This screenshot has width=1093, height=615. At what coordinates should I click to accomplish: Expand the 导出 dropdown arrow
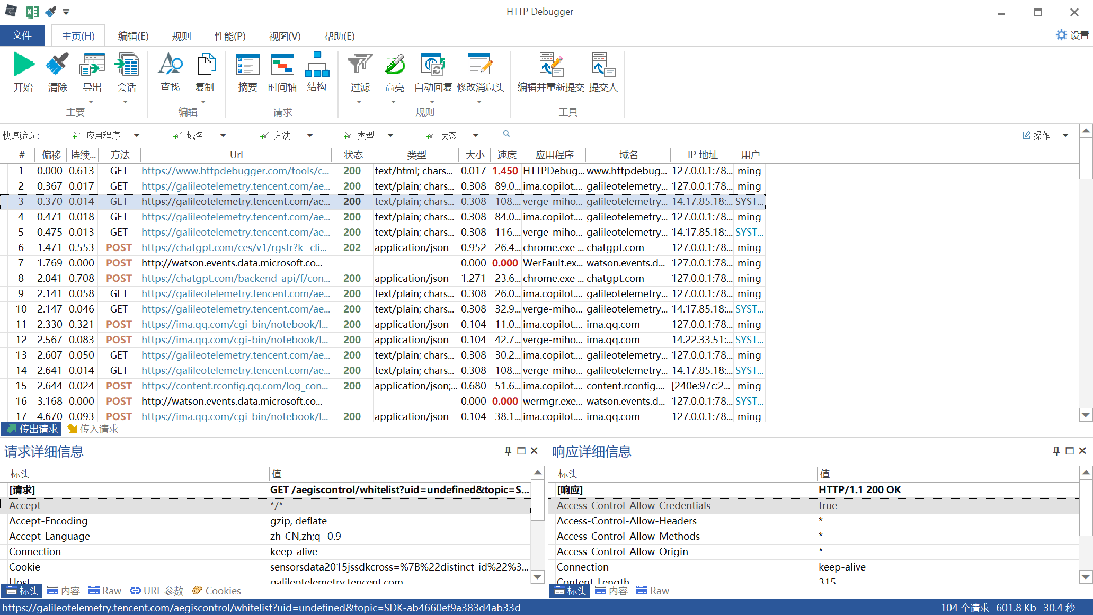pyautogui.click(x=91, y=102)
